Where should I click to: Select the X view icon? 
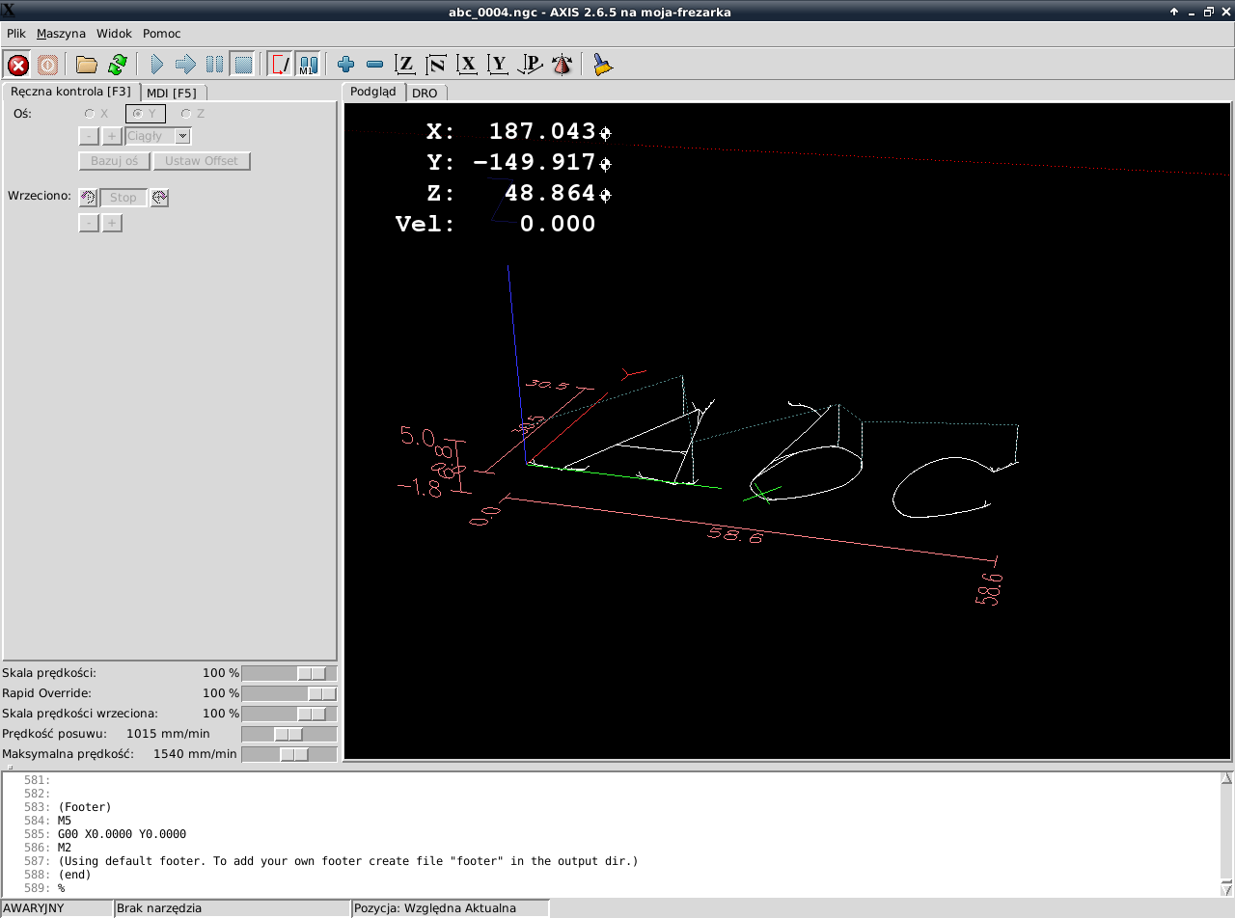pos(468,65)
